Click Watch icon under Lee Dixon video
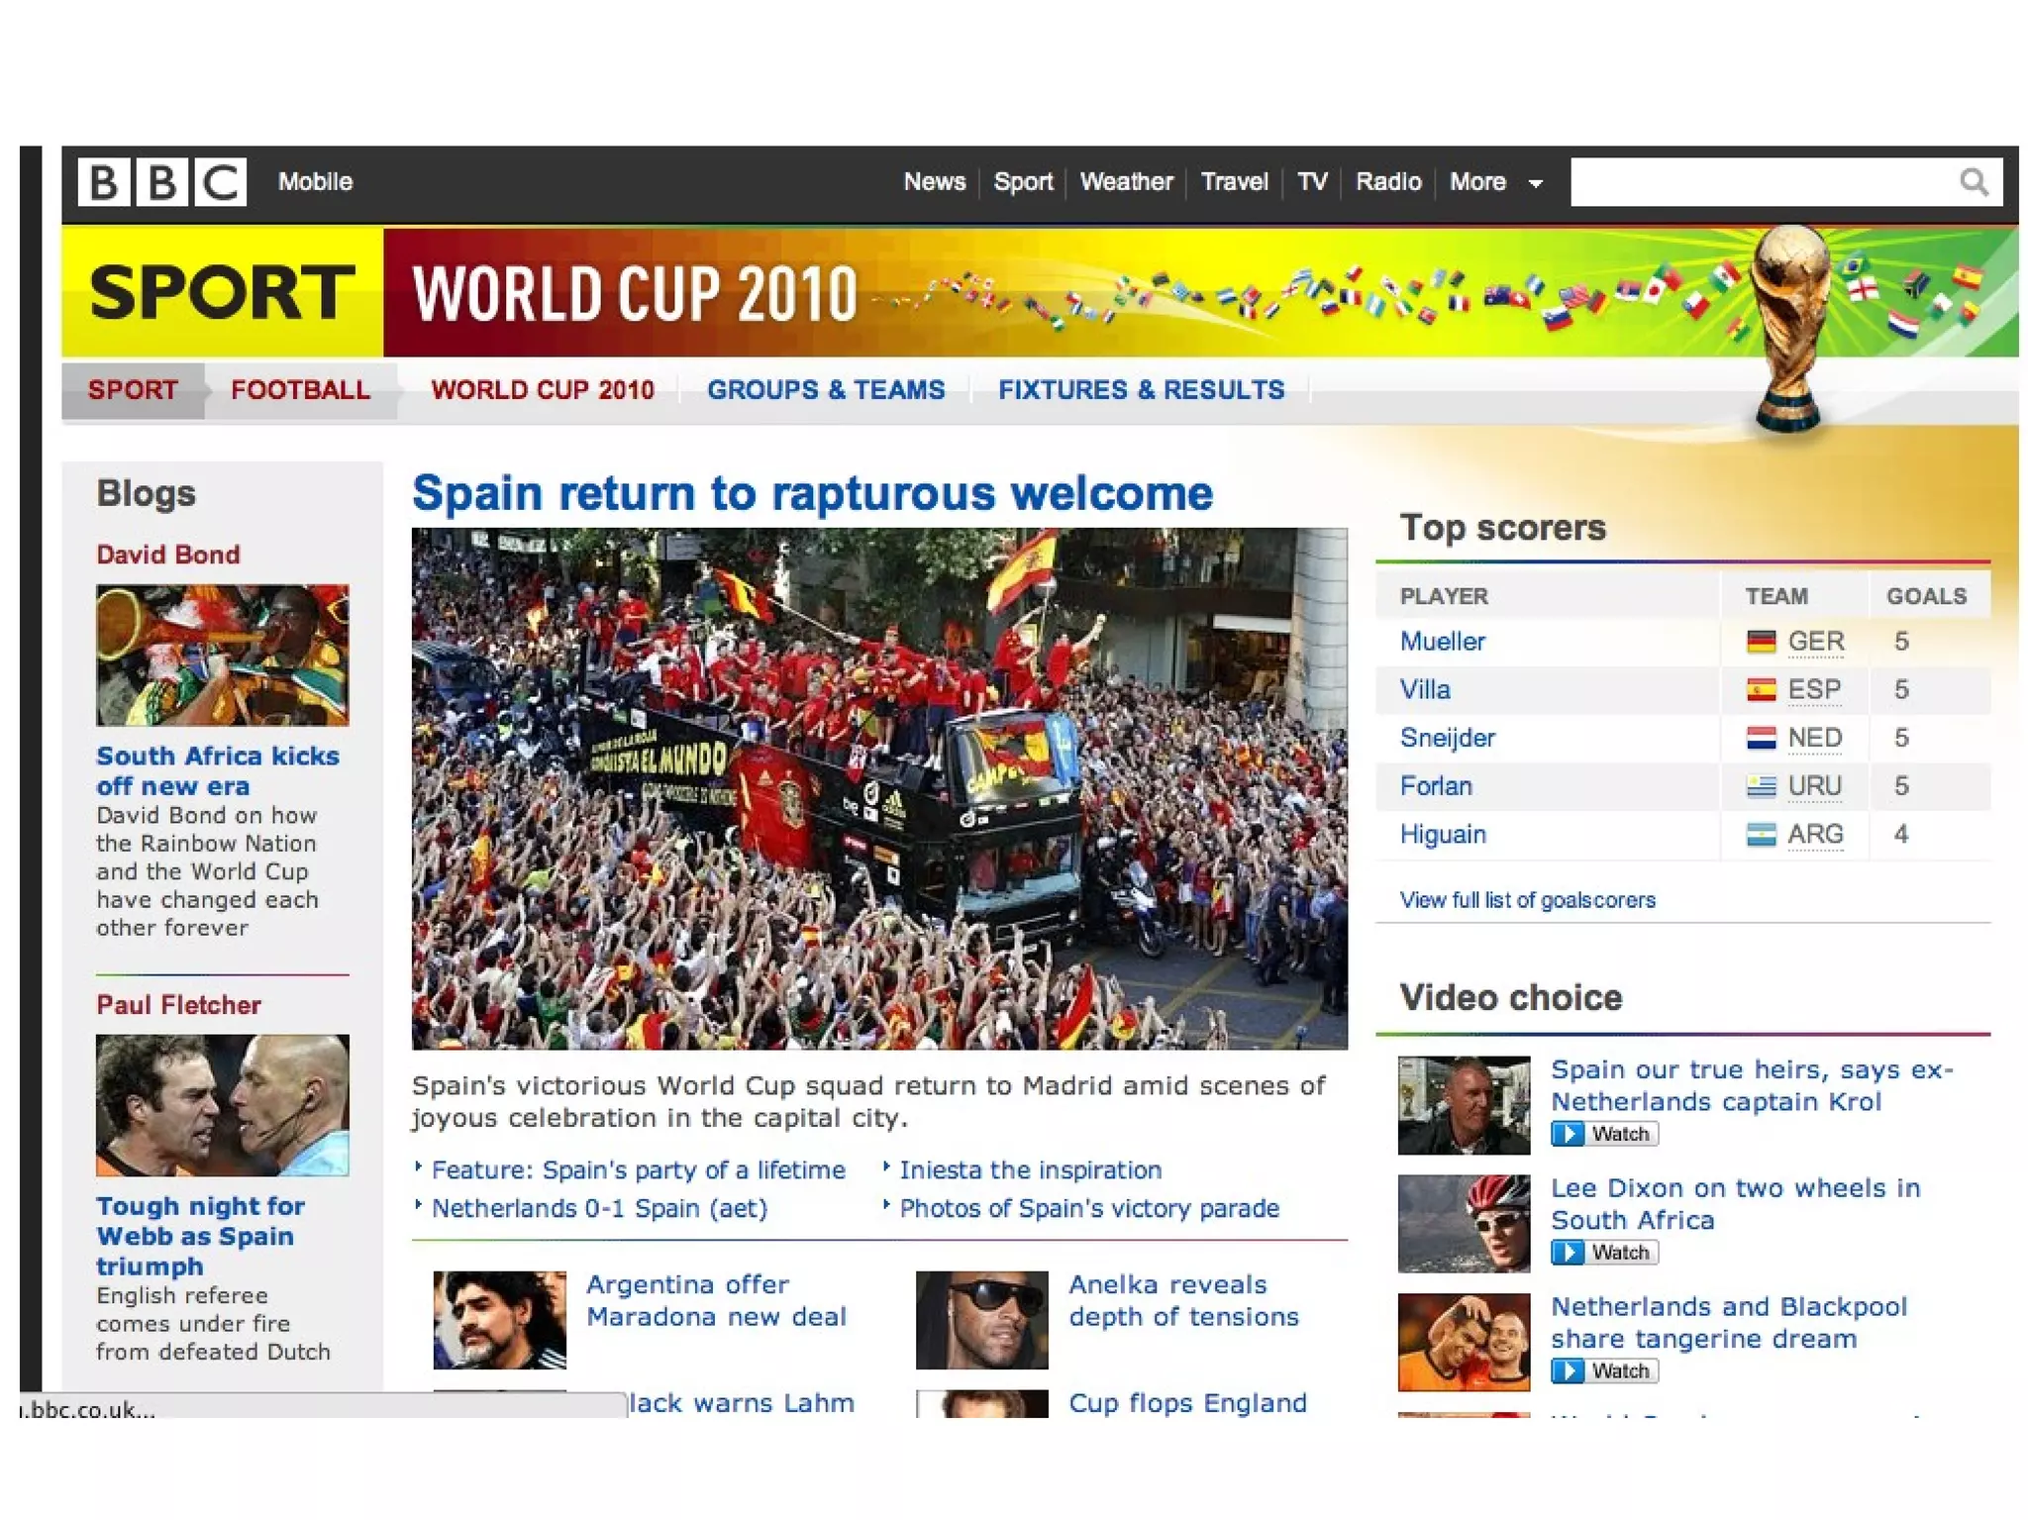 point(1567,1253)
